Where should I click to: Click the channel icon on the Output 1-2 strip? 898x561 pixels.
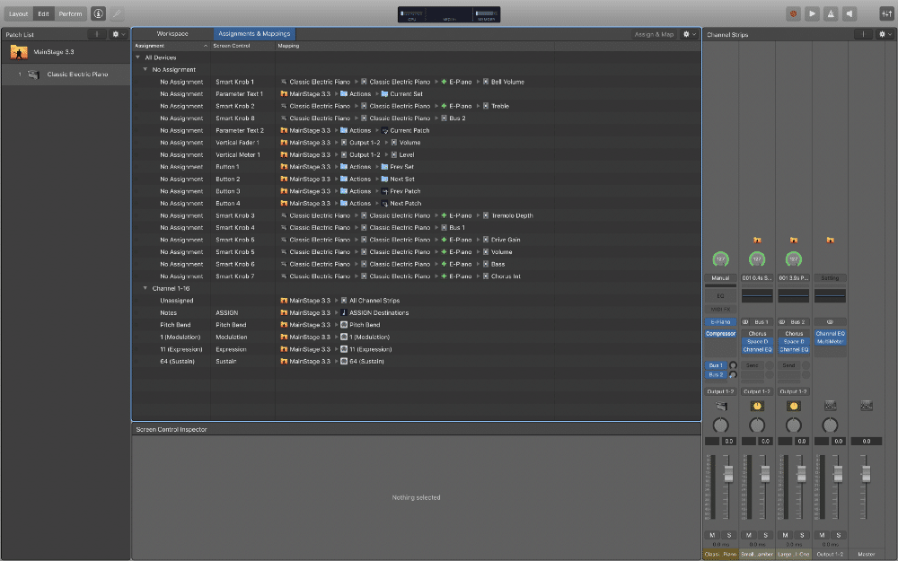click(x=830, y=406)
